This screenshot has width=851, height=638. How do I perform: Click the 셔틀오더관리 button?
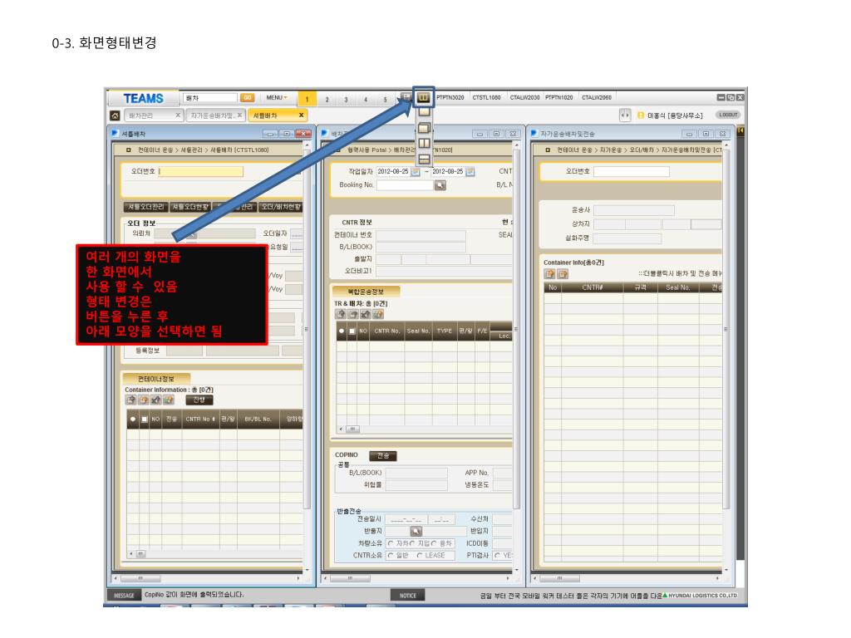(x=145, y=207)
